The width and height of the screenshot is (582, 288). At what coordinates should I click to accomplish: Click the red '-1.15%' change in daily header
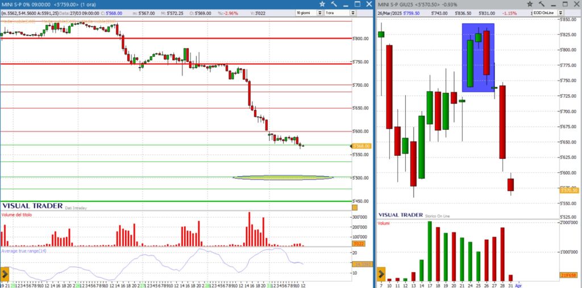pyautogui.click(x=510, y=13)
